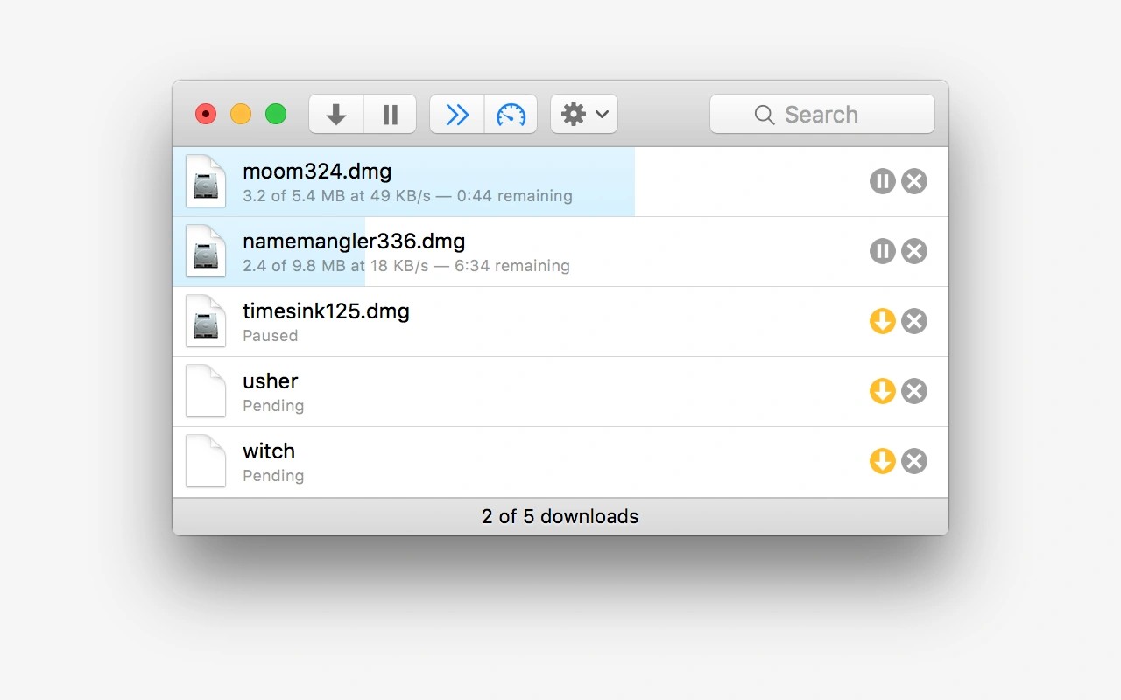Image resolution: width=1121 pixels, height=700 pixels.
Task: Remove the usher download
Action: tap(914, 391)
